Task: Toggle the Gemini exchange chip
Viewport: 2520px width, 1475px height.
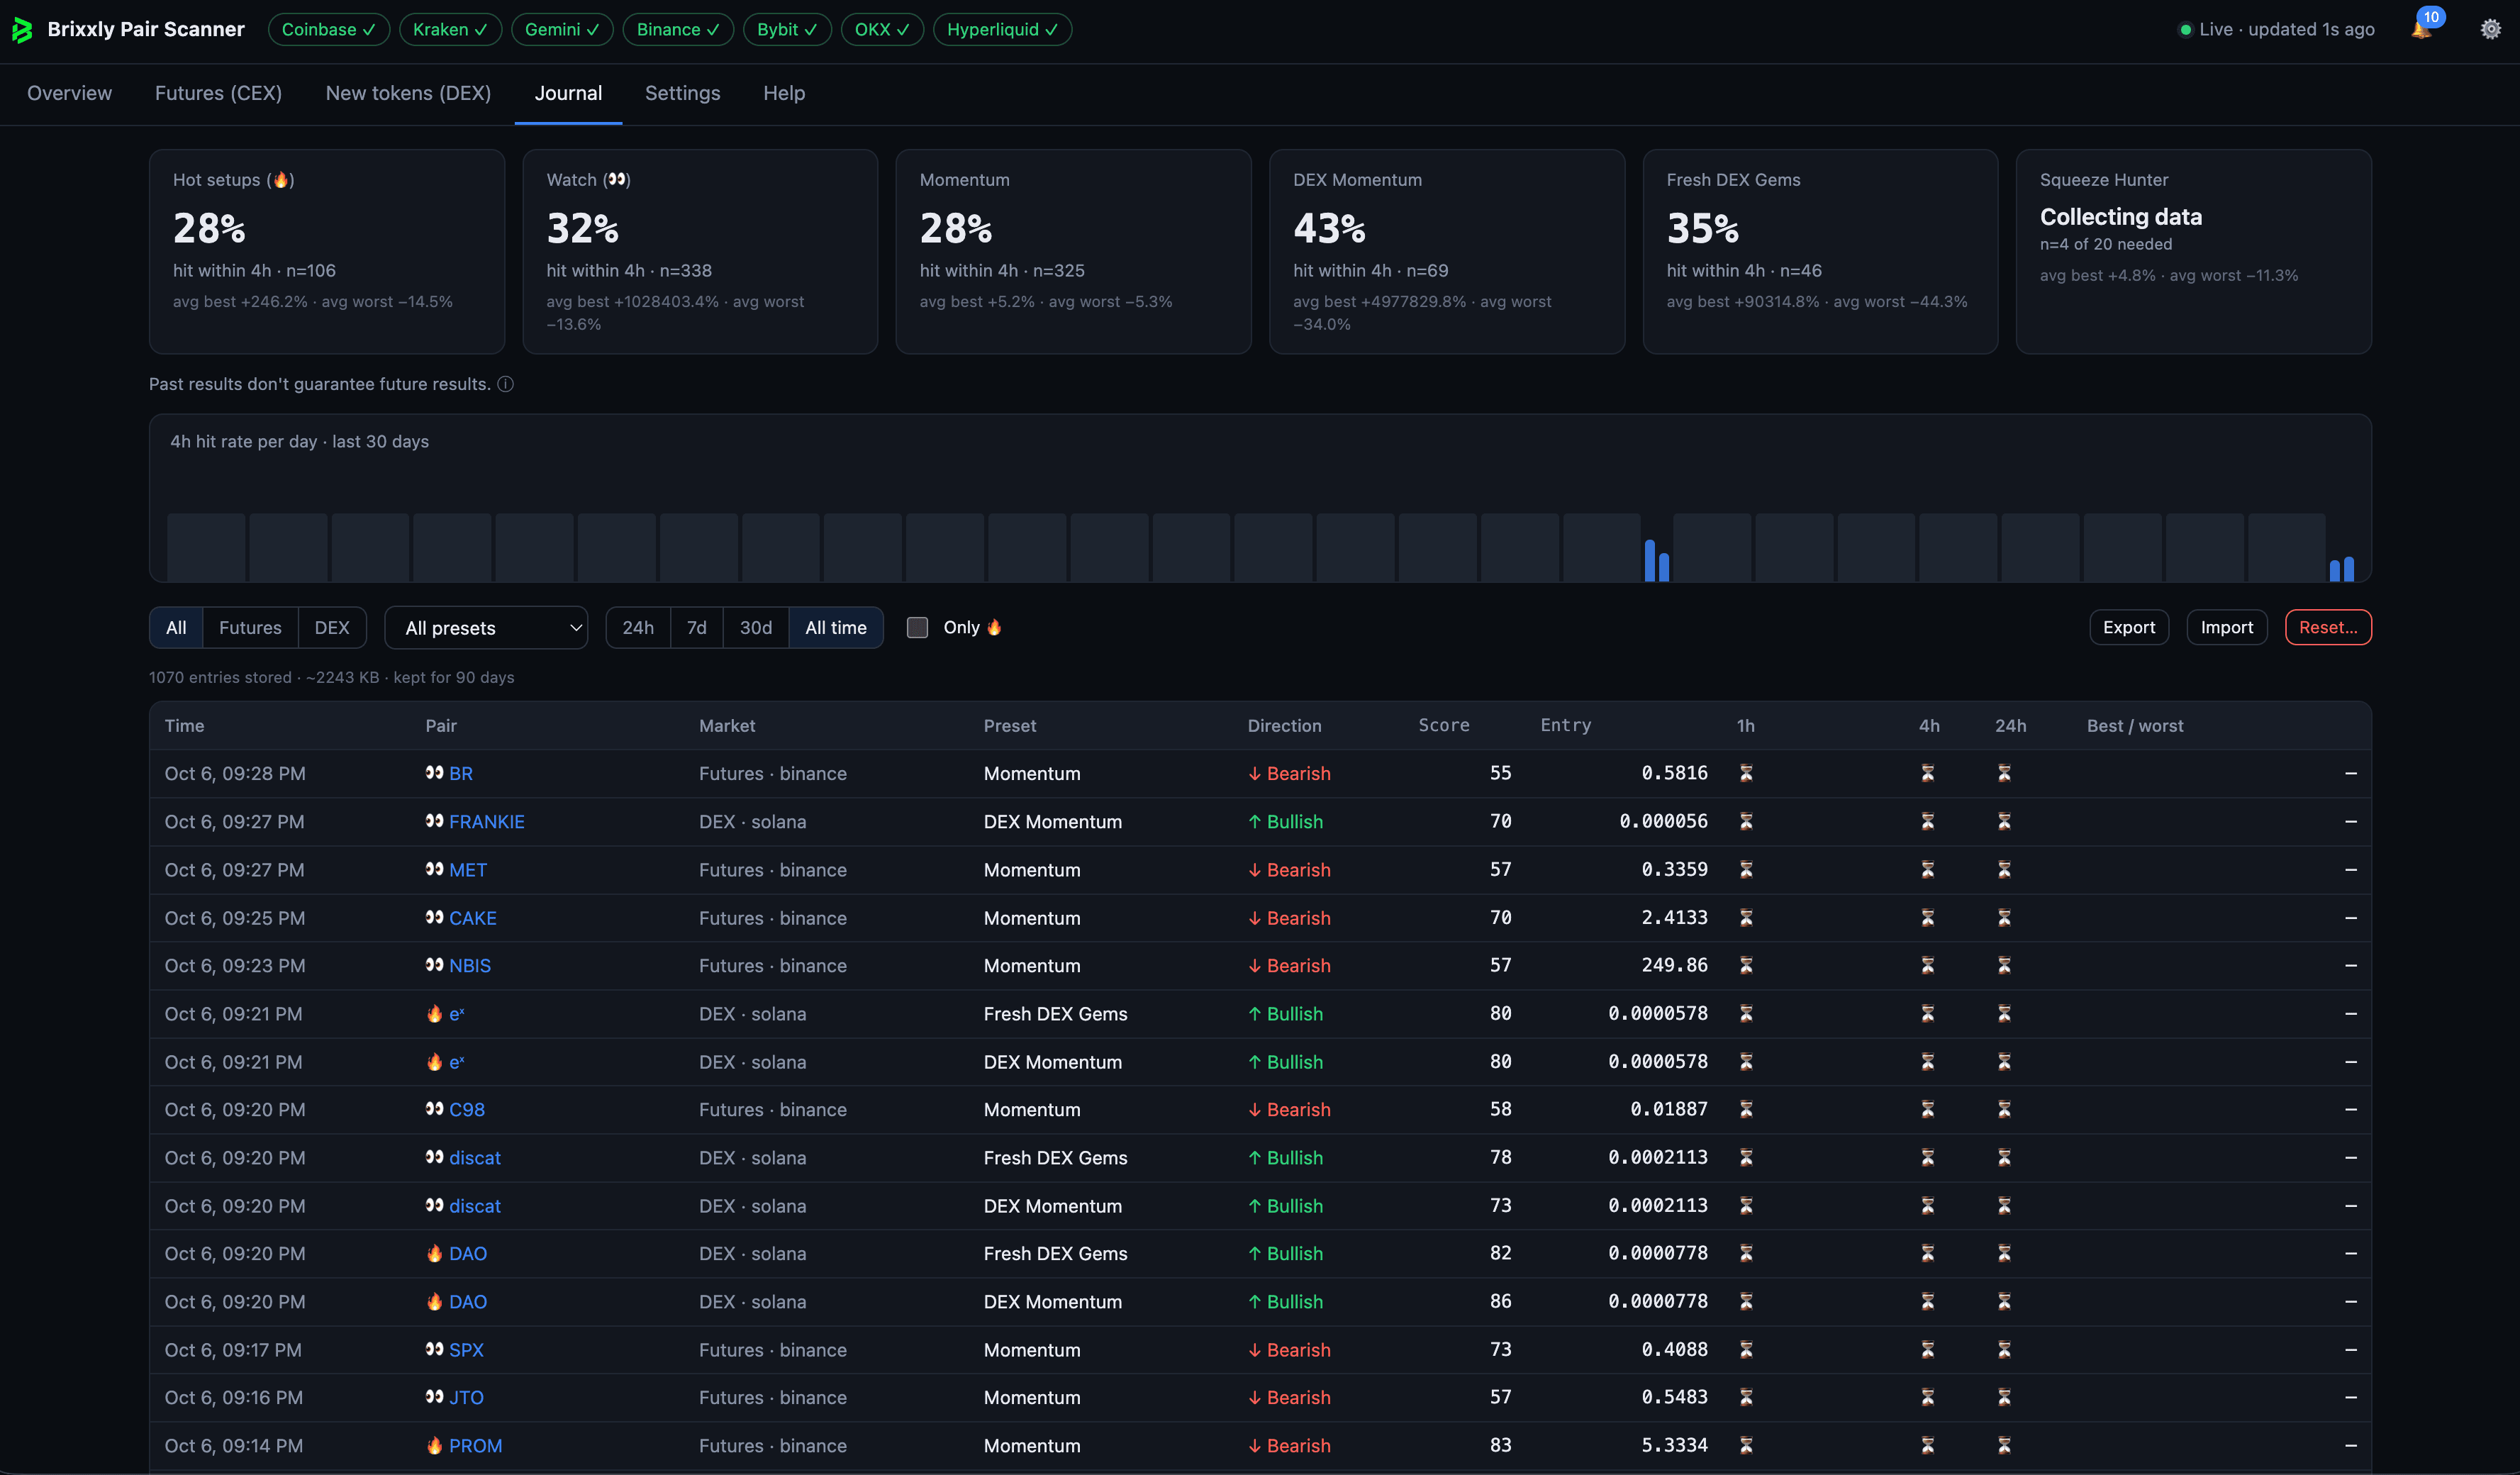Action: 562,30
